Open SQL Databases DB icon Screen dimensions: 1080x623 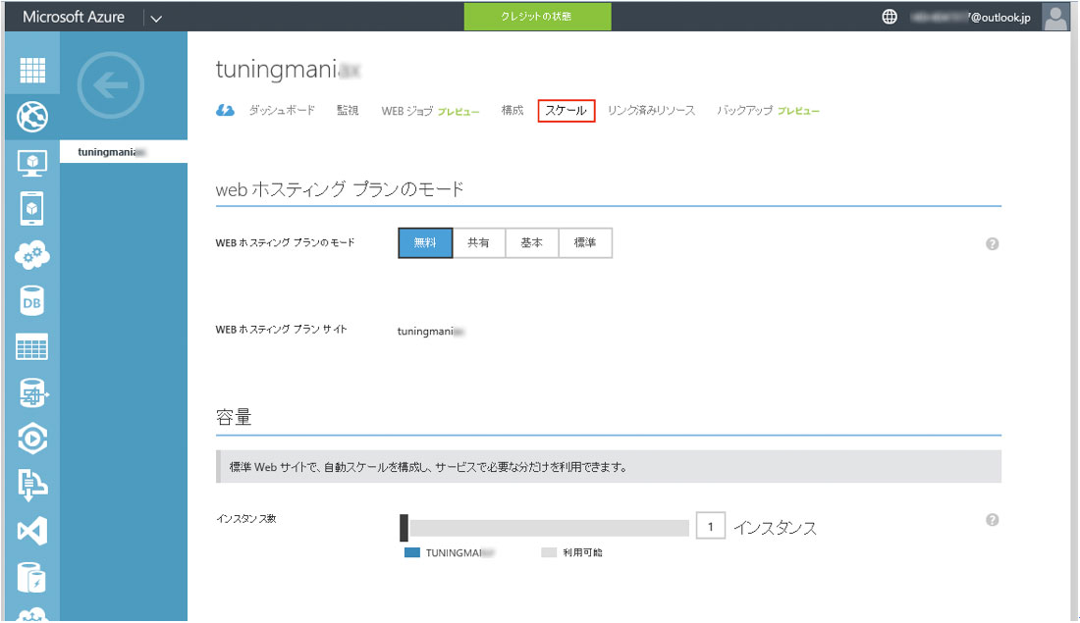tap(32, 301)
